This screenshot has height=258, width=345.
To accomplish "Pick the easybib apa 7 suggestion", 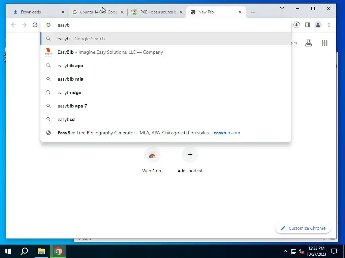I will pyautogui.click(x=166, y=106).
